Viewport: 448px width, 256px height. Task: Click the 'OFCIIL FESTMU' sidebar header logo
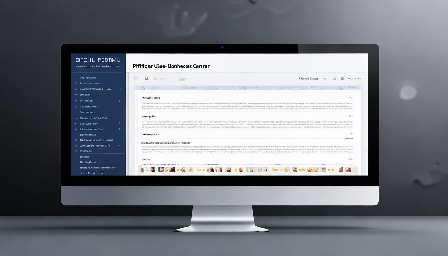click(x=98, y=60)
